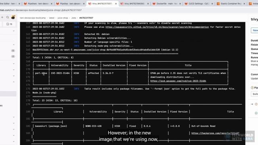
Task: Click the green passed check job icon
Action: tap(256, 113)
